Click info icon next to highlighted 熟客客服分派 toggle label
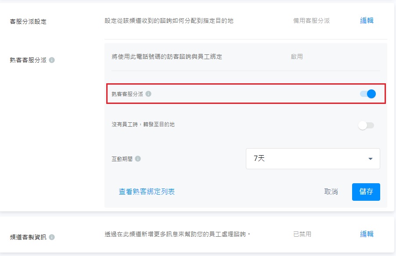The height and width of the screenshot is (256, 396). coord(148,94)
